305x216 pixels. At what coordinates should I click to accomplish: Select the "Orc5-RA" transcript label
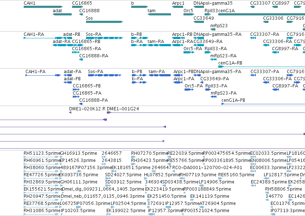(193, 49)
